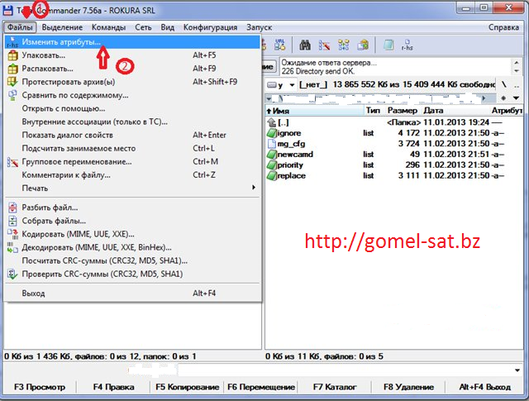The width and height of the screenshot is (529, 401).
Task: Open command line history dropdown arrow
Action: [x=517, y=370]
